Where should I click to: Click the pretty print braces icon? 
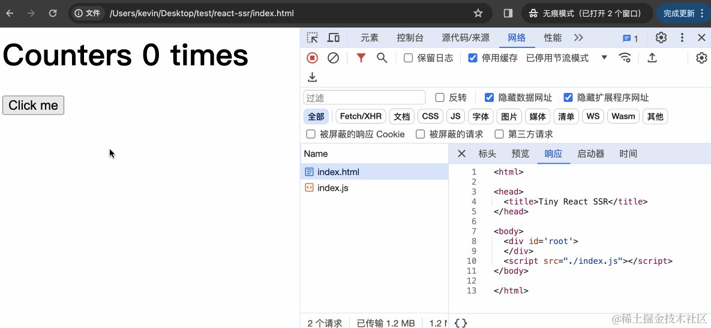tap(460, 323)
